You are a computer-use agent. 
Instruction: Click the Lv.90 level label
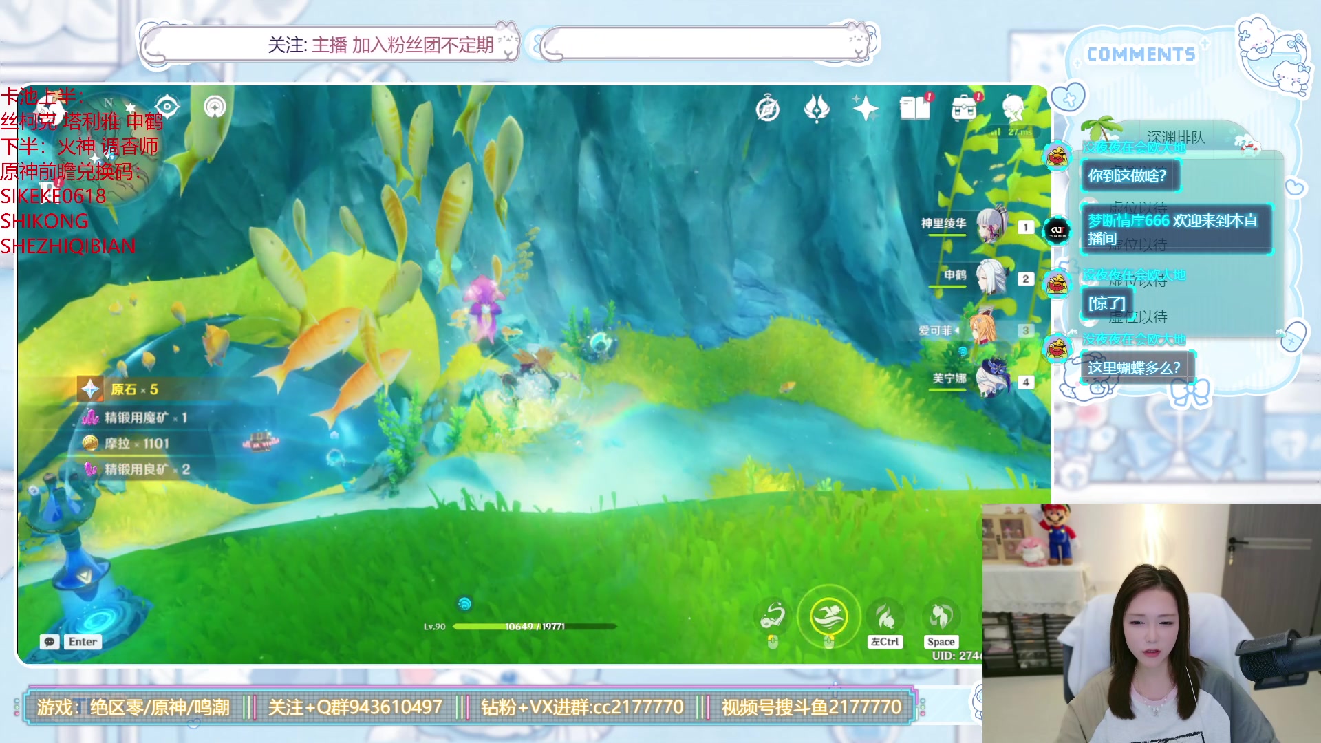pyautogui.click(x=434, y=627)
